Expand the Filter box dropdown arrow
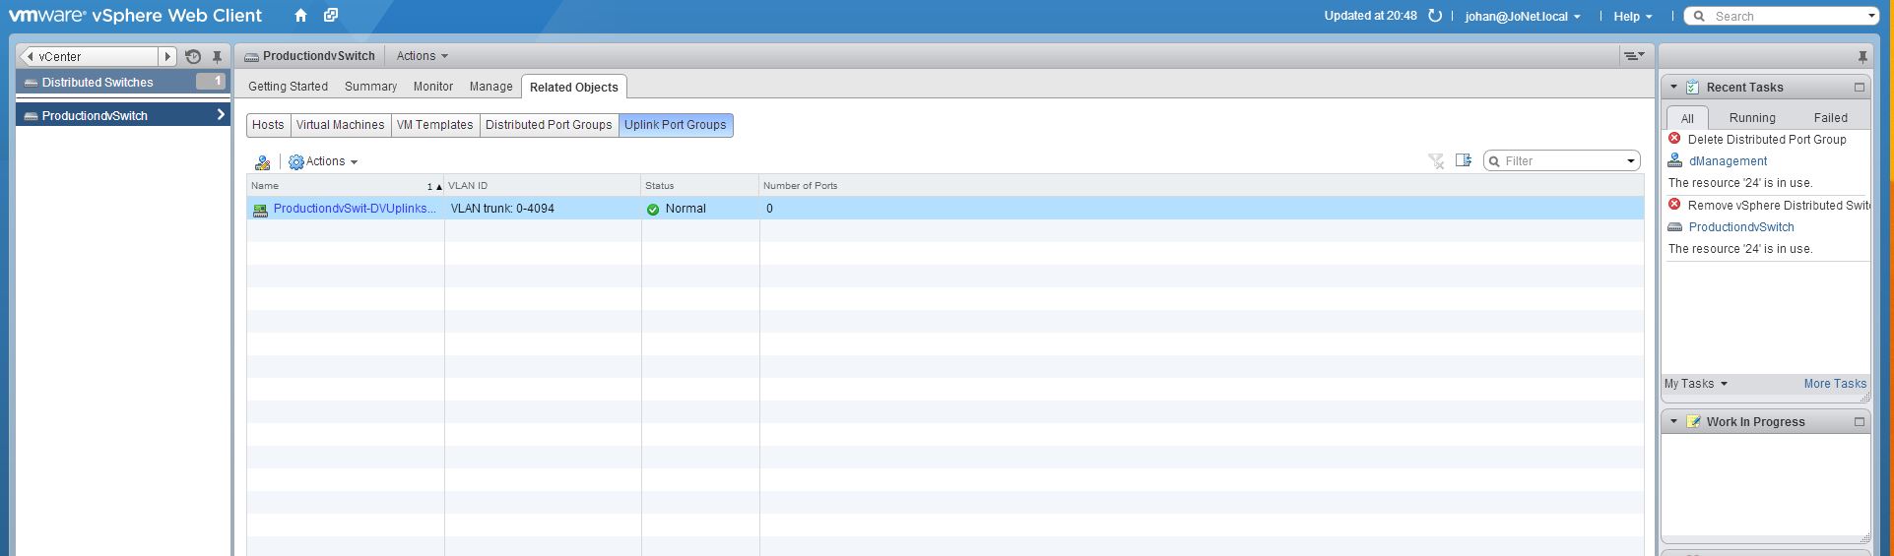Image resolution: width=1894 pixels, height=556 pixels. pyautogui.click(x=1630, y=161)
